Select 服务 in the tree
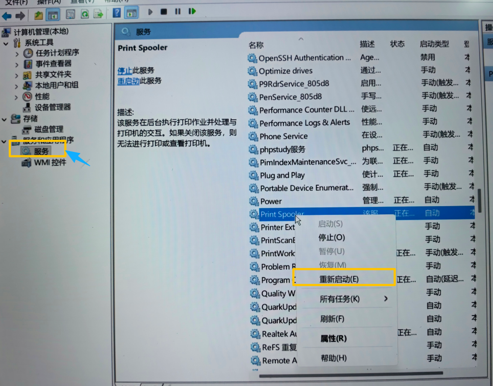 click(x=41, y=152)
